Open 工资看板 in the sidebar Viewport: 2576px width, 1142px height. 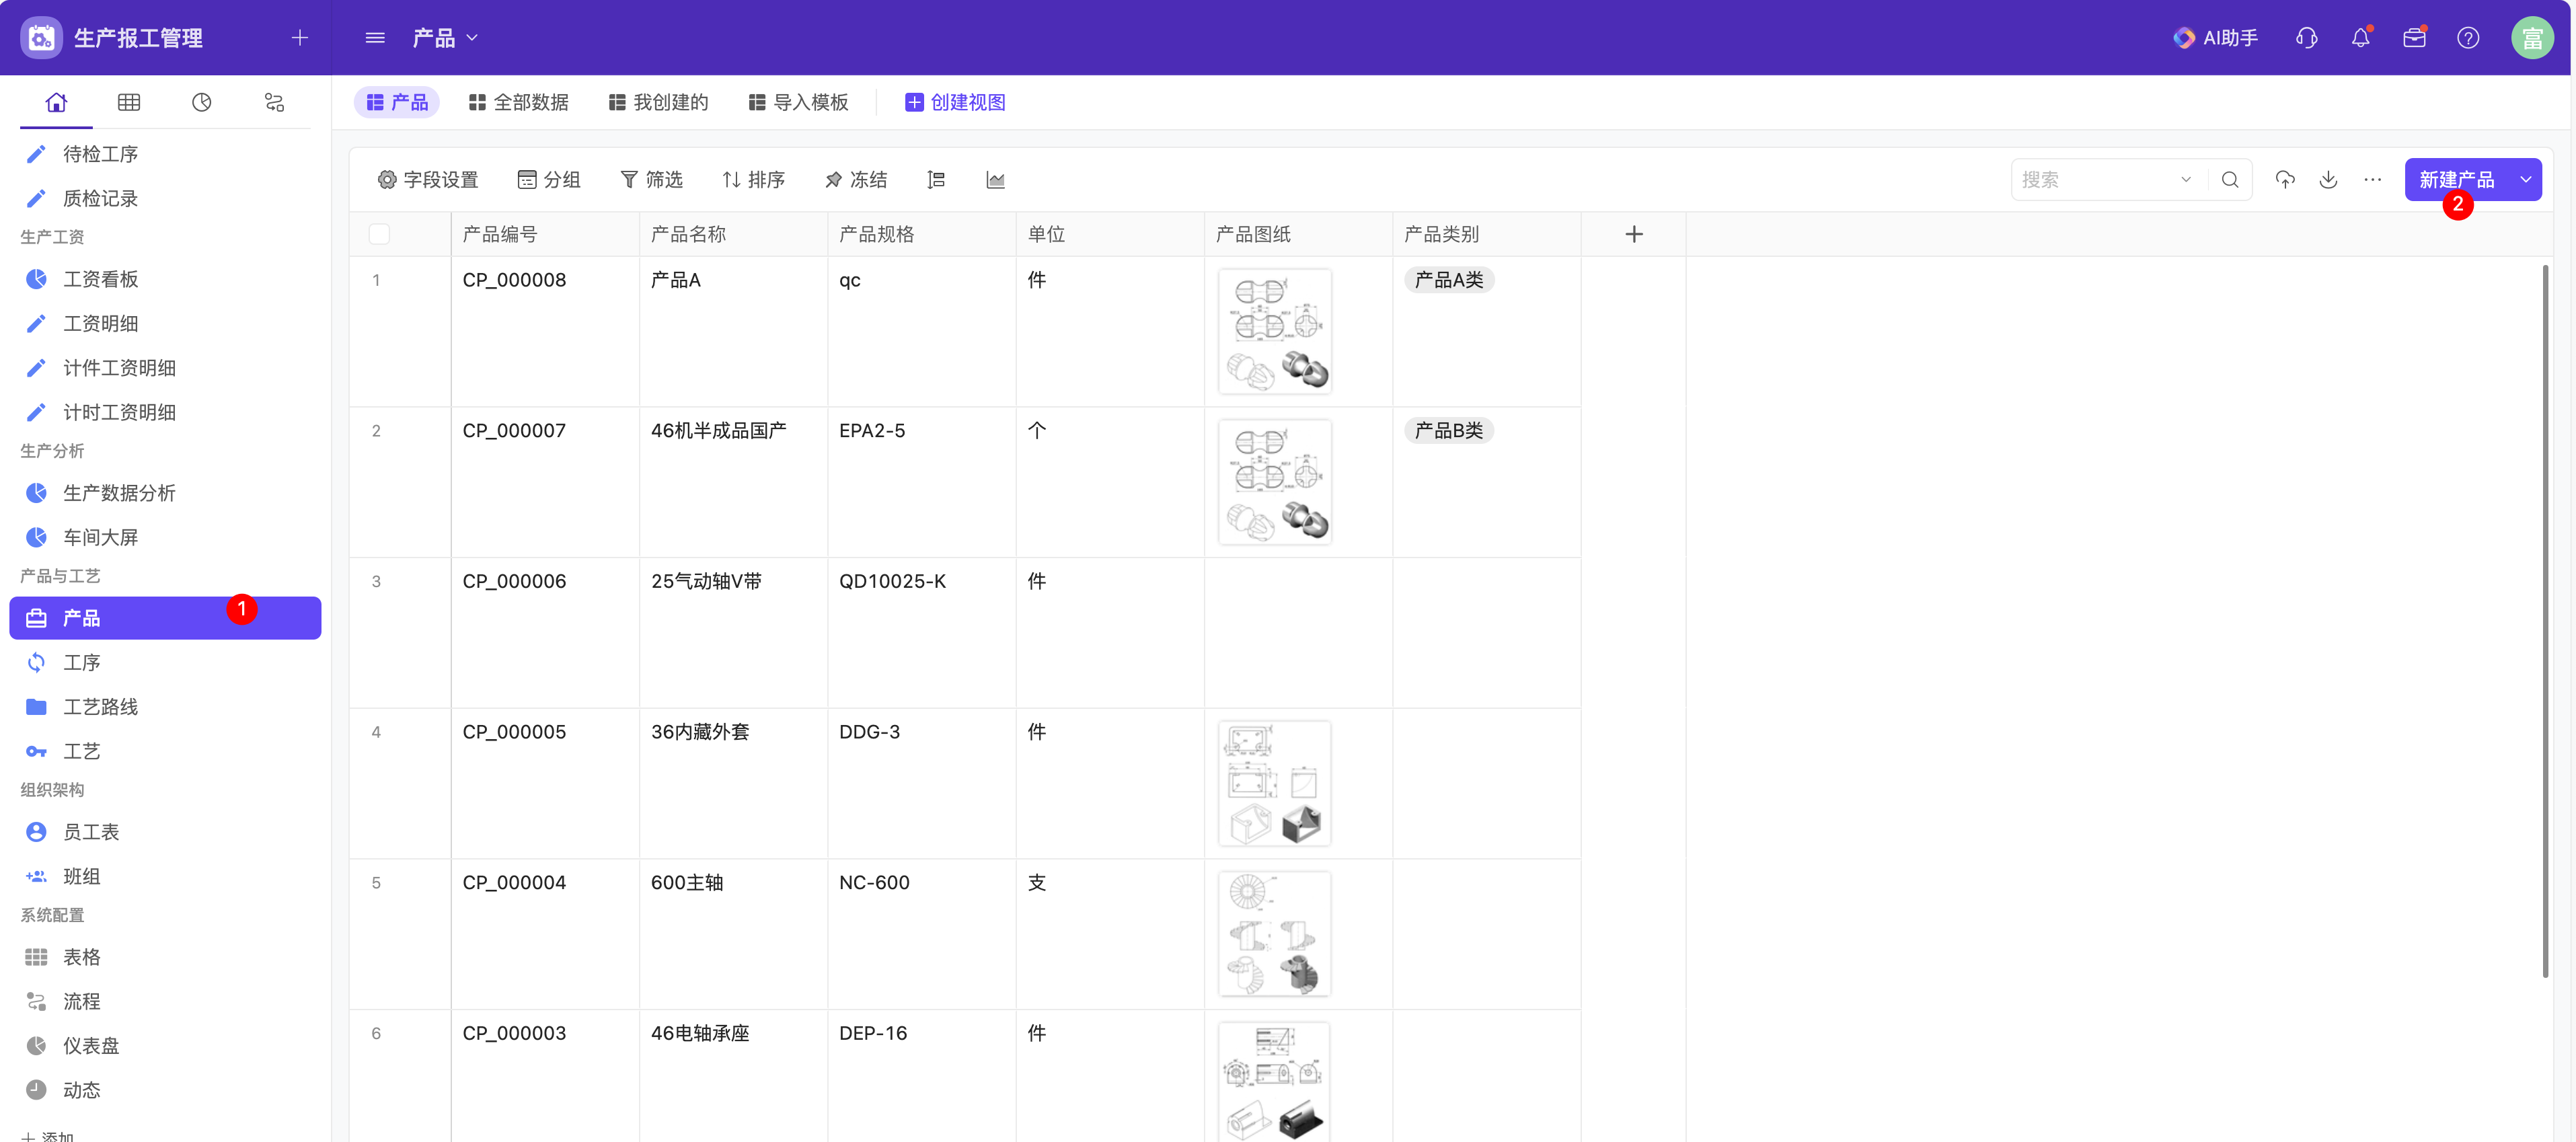pyautogui.click(x=165, y=279)
